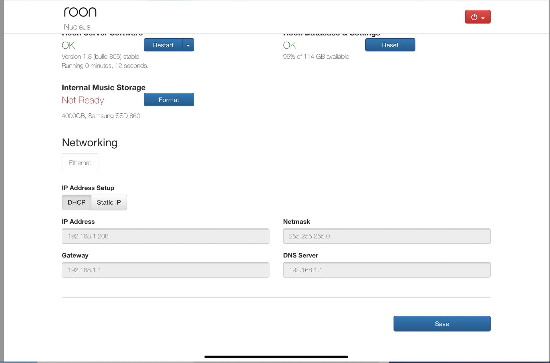Click the Internal Music Storage heading

coord(104,88)
